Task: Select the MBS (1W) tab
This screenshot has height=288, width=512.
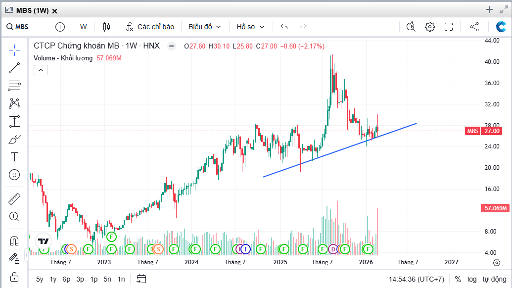Action: pyautogui.click(x=32, y=10)
